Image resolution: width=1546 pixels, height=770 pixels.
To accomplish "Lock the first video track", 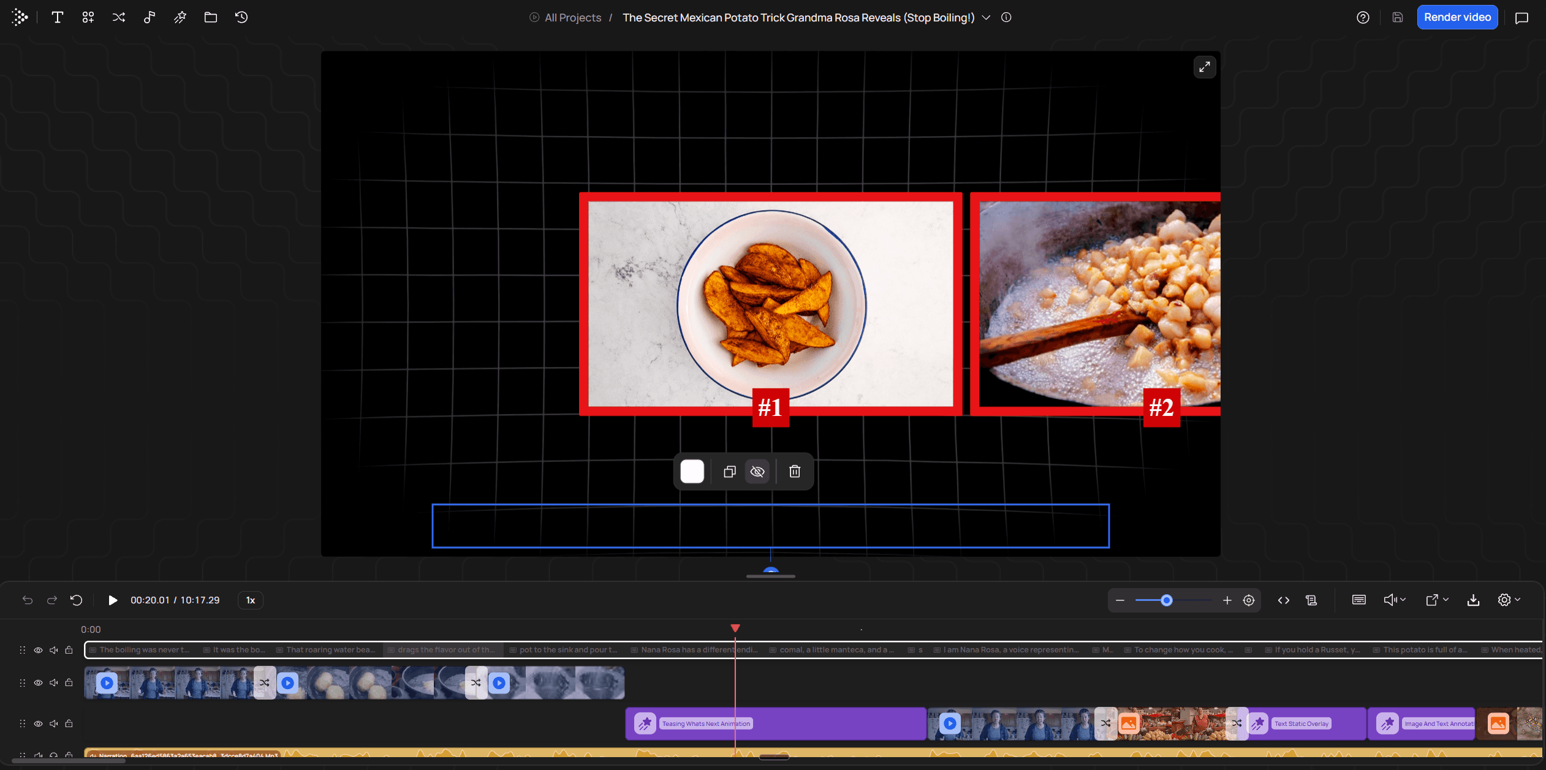I will click(x=69, y=682).
